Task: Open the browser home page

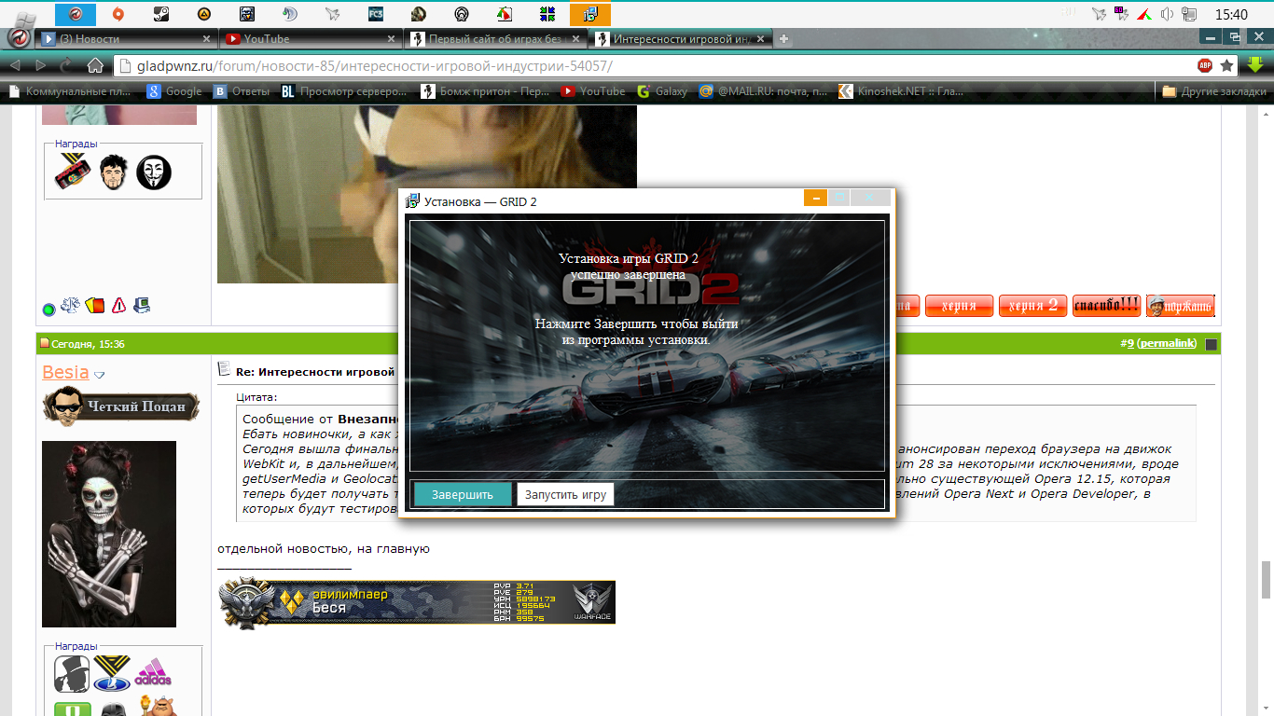Action: pos(95,65)
